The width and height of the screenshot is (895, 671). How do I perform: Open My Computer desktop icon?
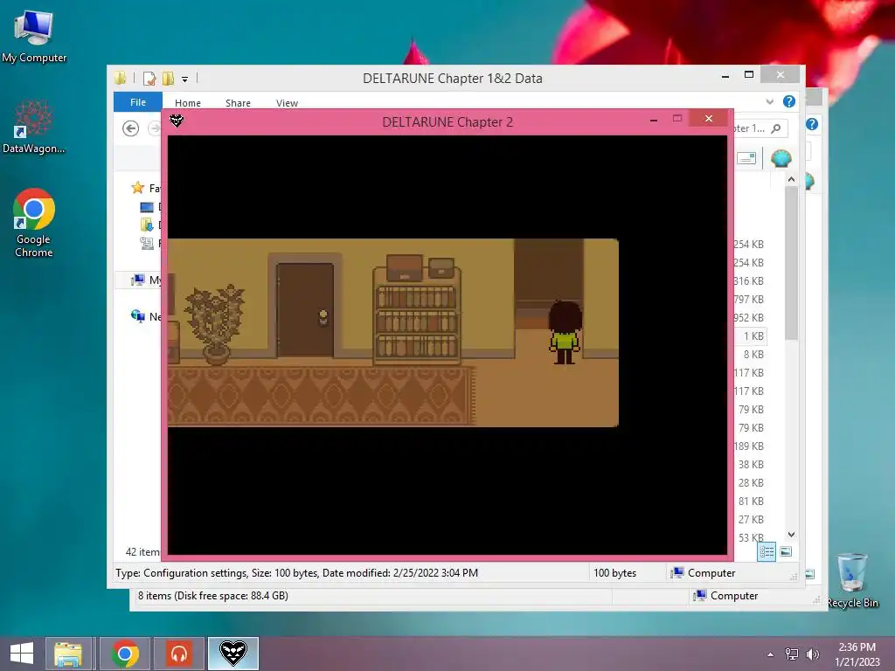(34, 37)
